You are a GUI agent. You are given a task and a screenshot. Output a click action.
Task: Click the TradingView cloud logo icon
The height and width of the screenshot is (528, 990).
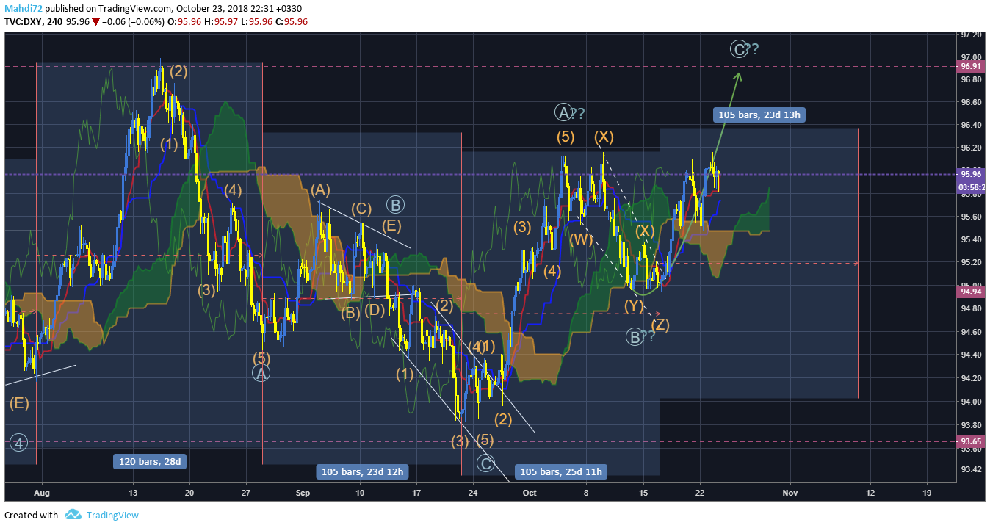tap(72, 515)
